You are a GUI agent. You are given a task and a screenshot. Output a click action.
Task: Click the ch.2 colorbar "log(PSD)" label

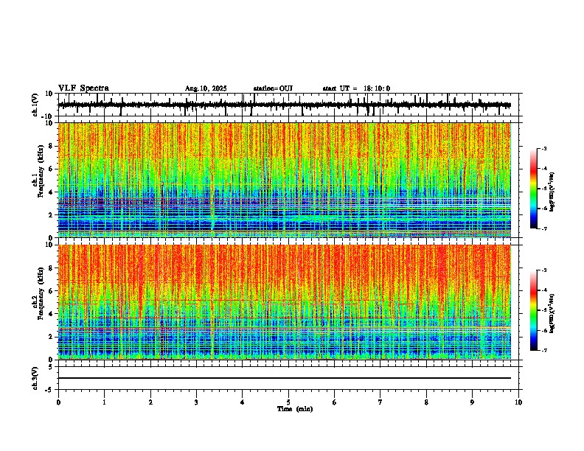point(552,313)
